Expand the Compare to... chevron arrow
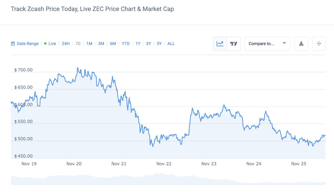This screenshot has height=192, width=334. pos(284,44)
